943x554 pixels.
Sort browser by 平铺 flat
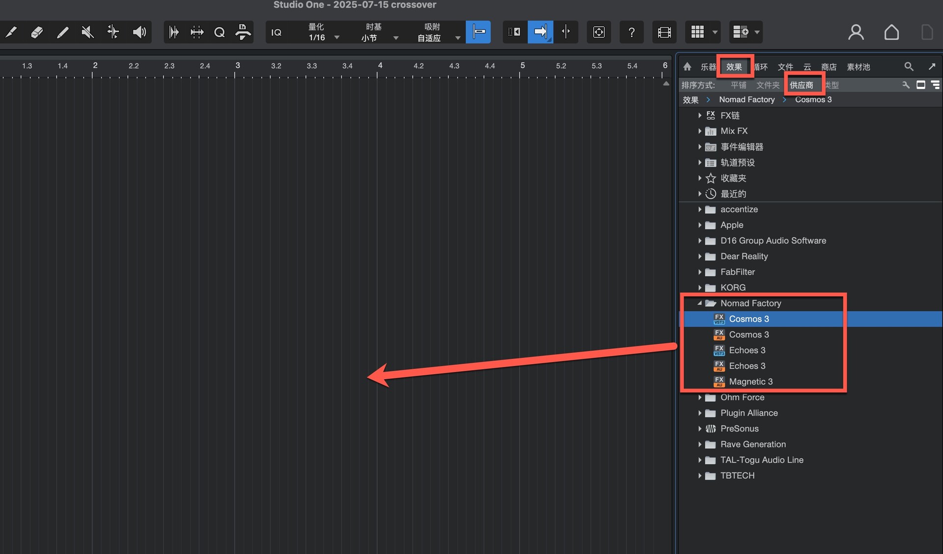(x=738, y=85)
